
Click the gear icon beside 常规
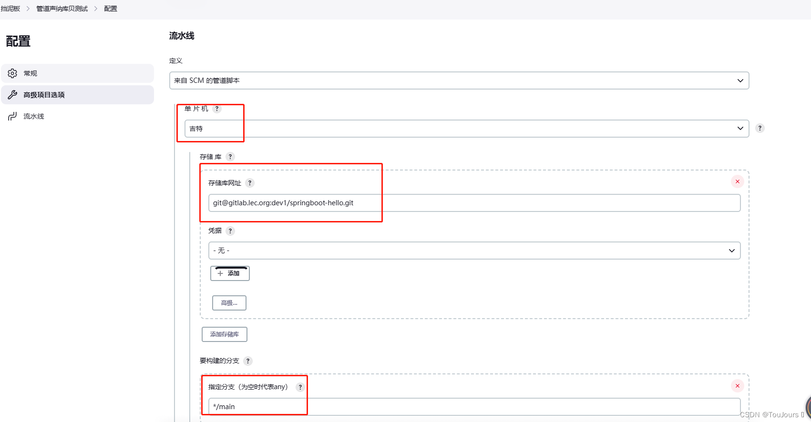pyautogui.click(x=12, y=73)
